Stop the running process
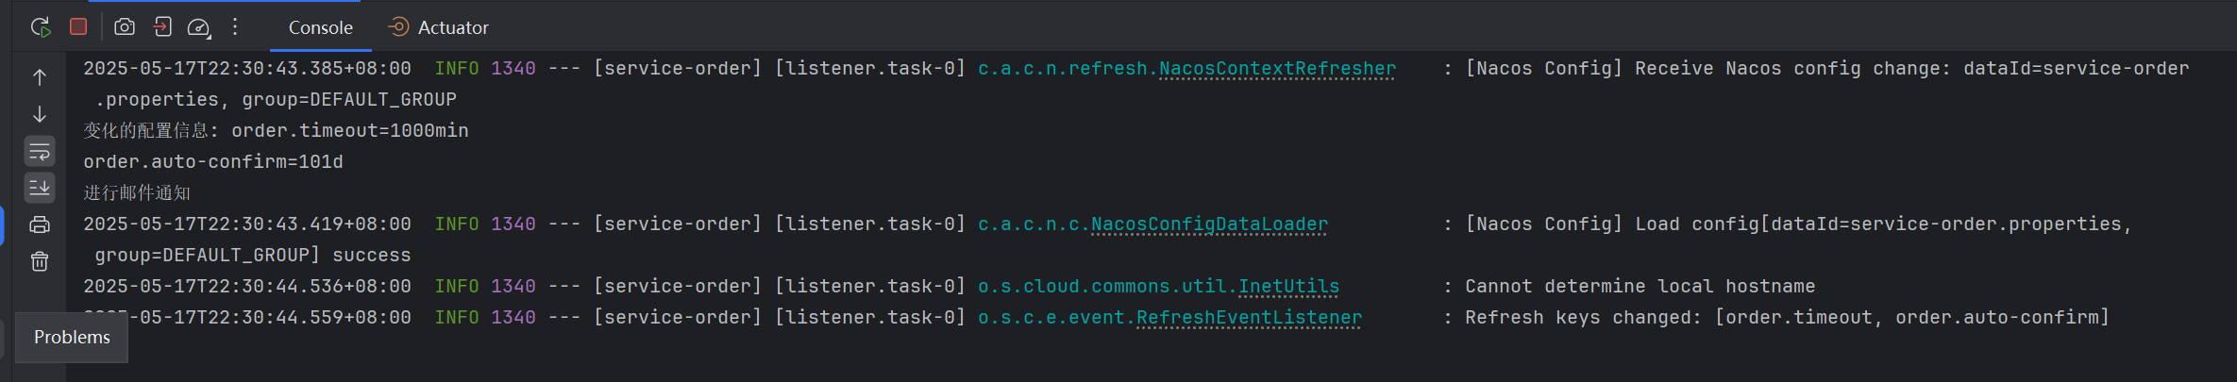The height and width of the screenshot is (382, 2237). click(78, 26)
